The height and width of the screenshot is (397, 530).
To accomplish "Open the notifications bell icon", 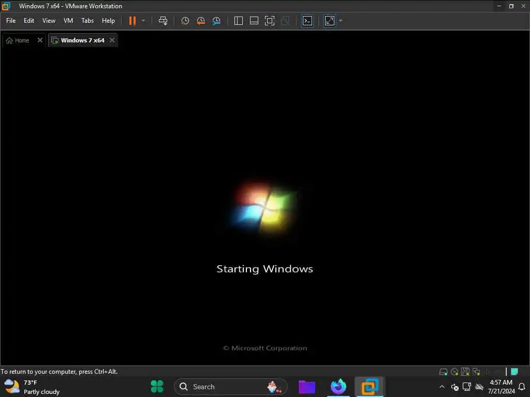I will [x=522, y=387].
